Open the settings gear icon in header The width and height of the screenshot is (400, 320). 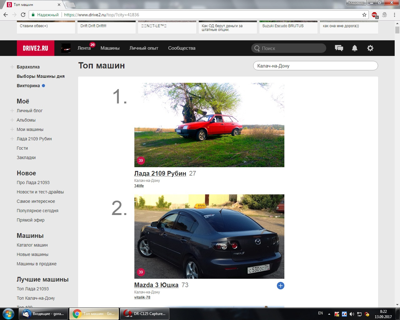tap(370, 48)
